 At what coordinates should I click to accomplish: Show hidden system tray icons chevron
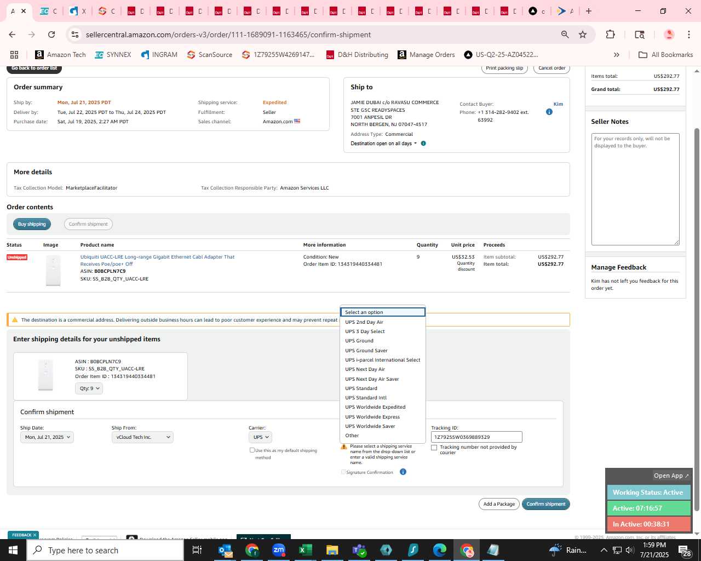(x=604, y=550)
